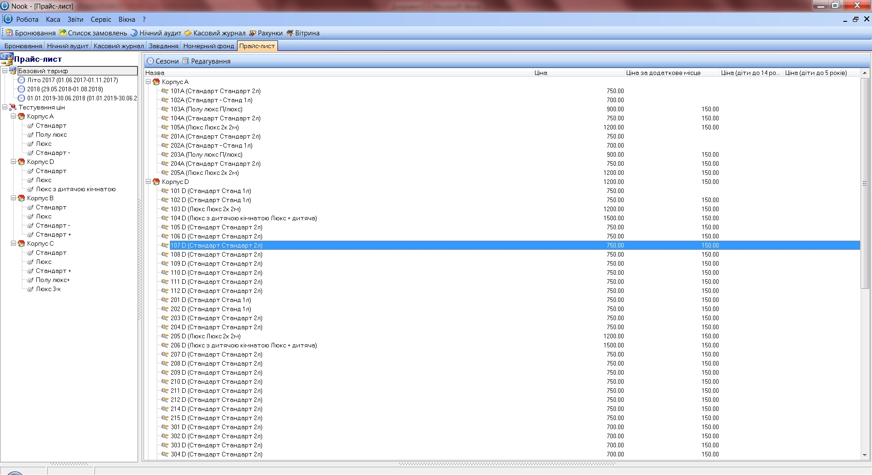Open Касовий журнал from the toolbar
Viewport: 872px width, 475px height.
[188, 33]
